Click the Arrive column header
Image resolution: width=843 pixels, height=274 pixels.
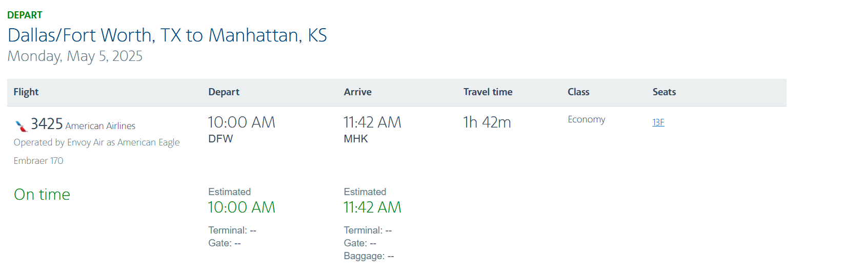point(357,92)
